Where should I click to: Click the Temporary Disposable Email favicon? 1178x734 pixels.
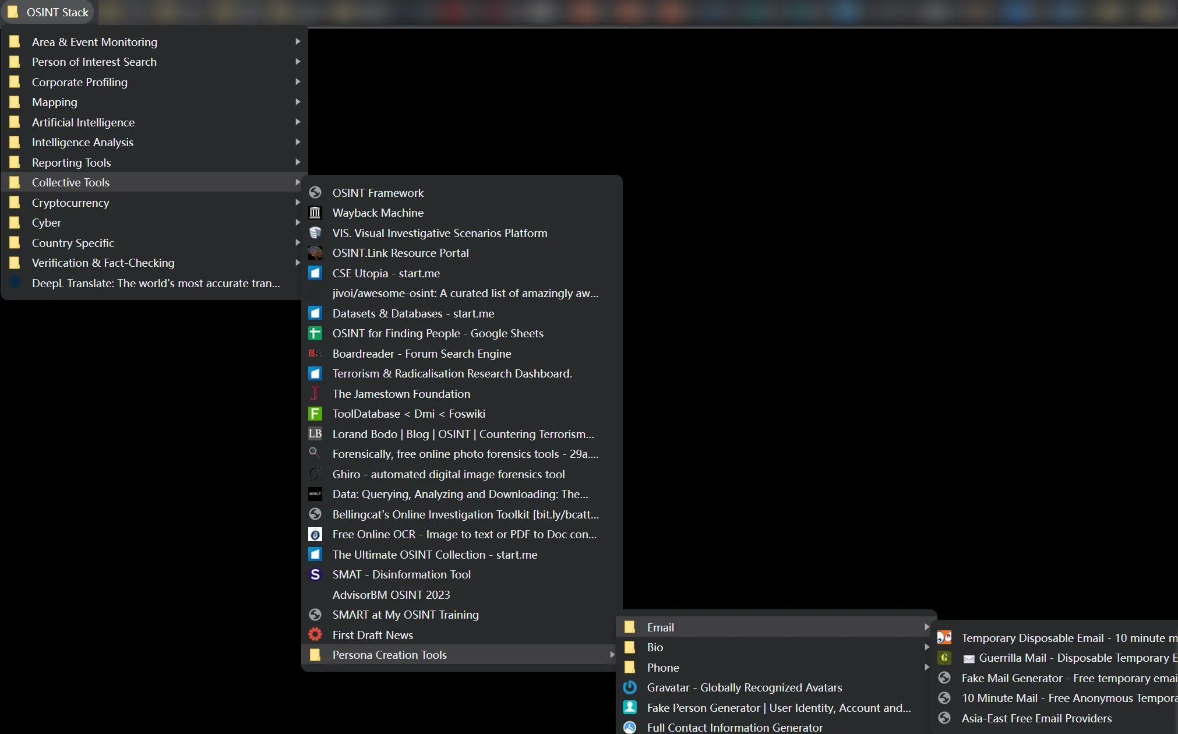[944, 638]
